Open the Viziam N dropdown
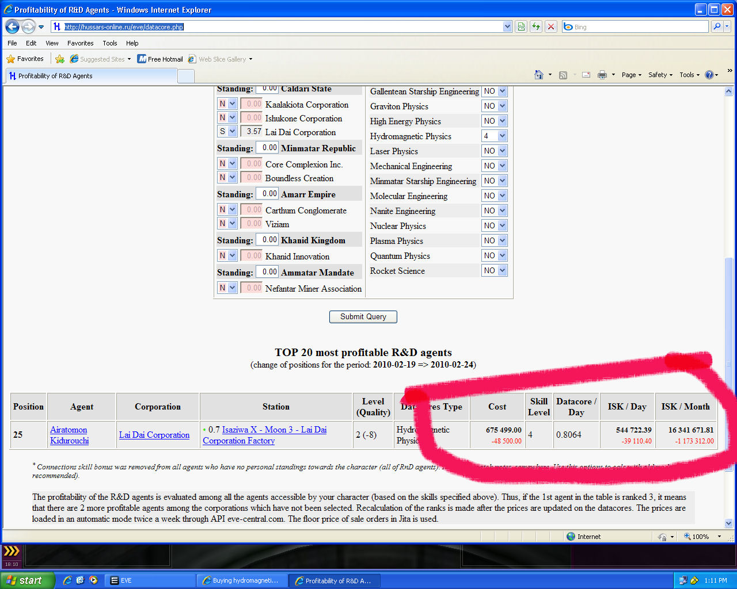The width and height of the screenshot is (737, 589). point(227,223)
